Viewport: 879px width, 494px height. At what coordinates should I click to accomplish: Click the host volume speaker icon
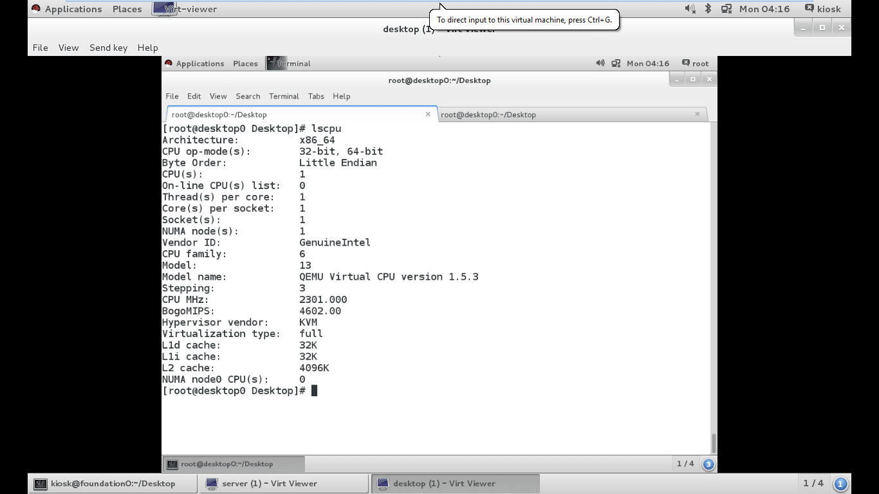click(690, 9)
